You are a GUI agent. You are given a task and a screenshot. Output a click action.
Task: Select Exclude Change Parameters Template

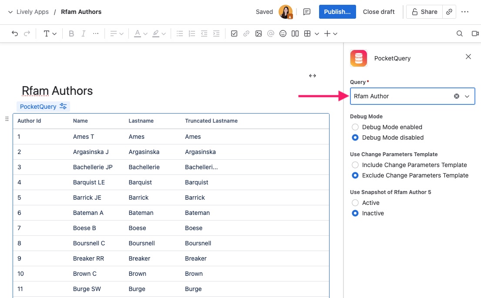pos(355,175)
